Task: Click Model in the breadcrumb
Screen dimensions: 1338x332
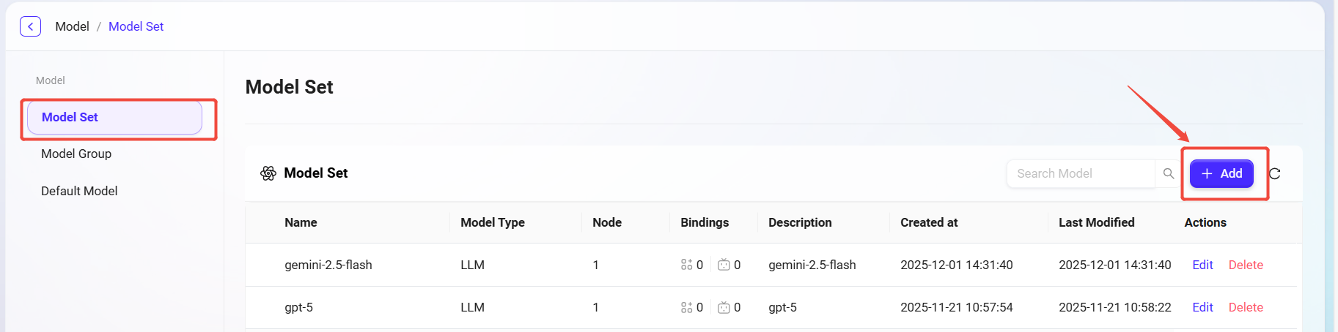Action: point(72,26)
